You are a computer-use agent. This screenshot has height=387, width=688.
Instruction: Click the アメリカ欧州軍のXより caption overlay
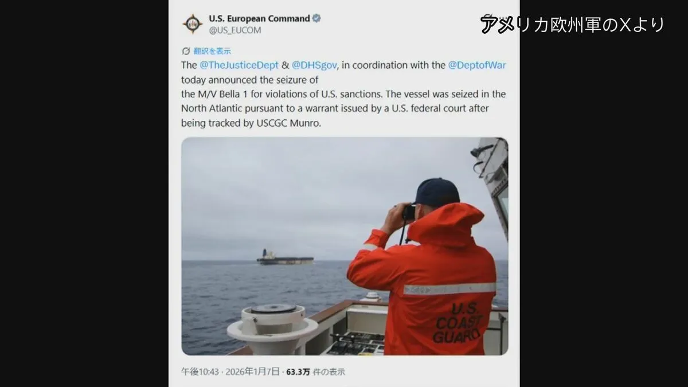pos(573,24)
